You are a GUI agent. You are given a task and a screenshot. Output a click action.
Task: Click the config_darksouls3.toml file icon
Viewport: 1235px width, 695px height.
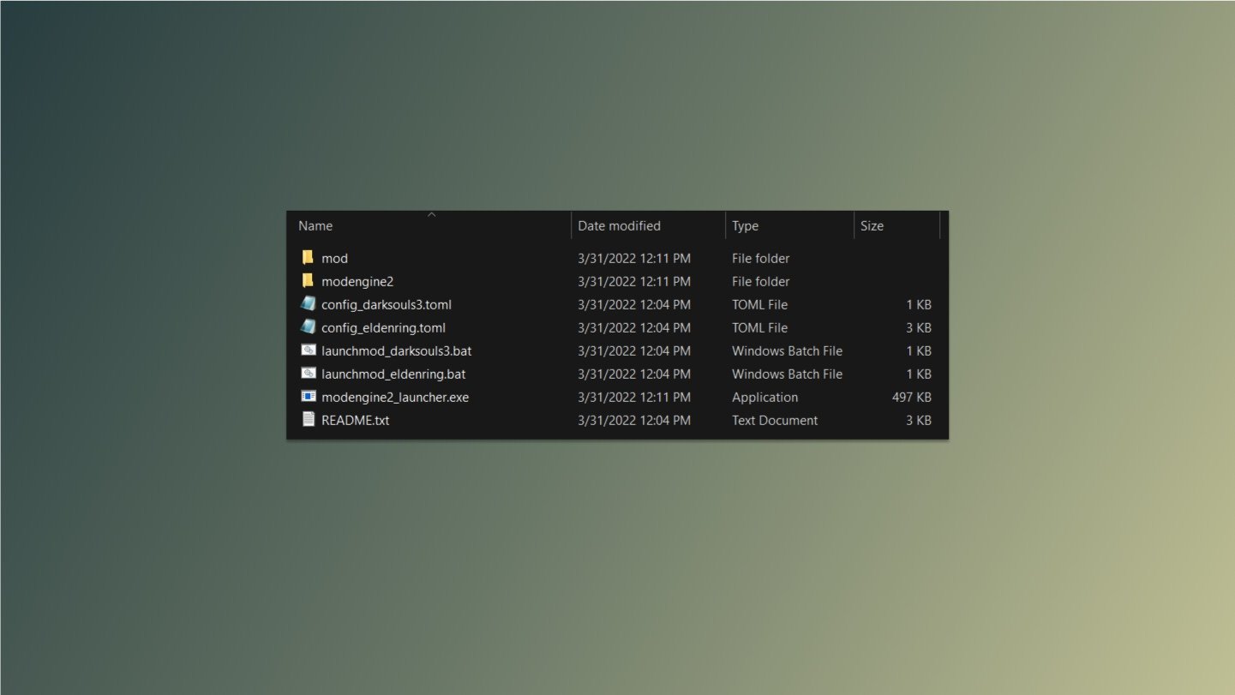pos(309,304)
